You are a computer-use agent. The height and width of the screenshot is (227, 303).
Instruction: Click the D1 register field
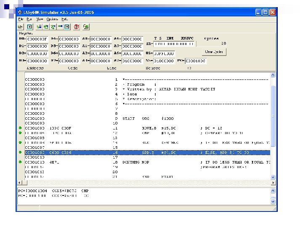(x=37, y=46)
